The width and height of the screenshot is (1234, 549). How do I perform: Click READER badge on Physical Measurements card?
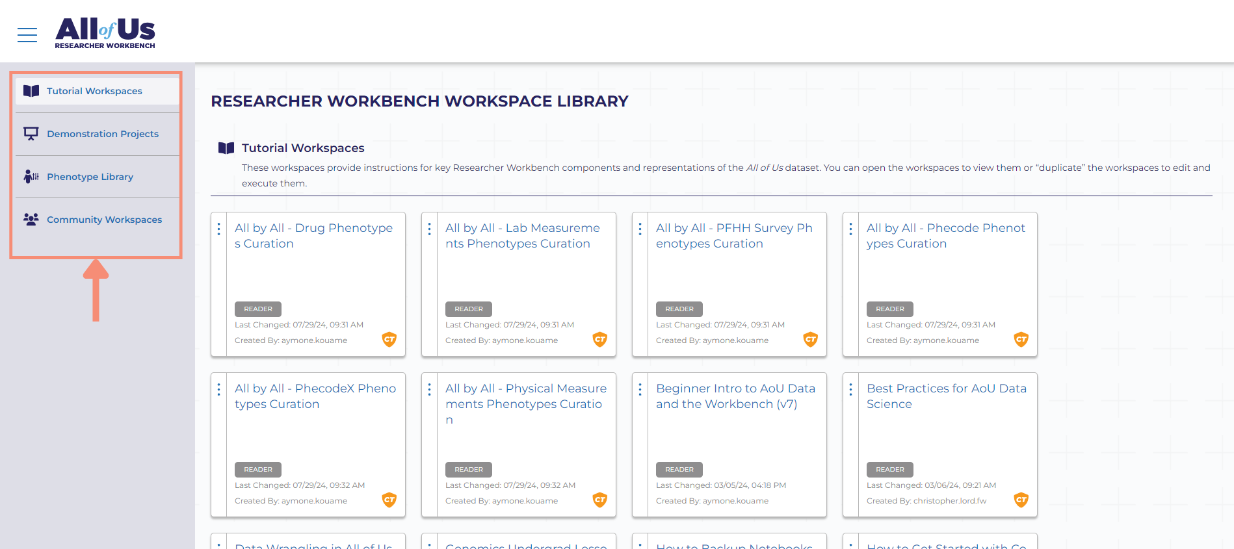tap(469, 470)
